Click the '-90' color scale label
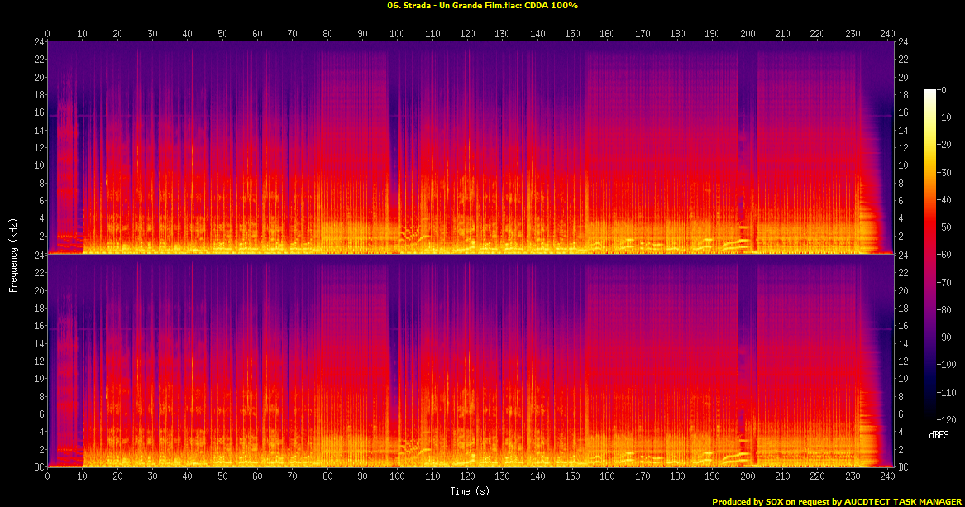Image resolution: width=965 pixels, height=507 pixels. 944,337
